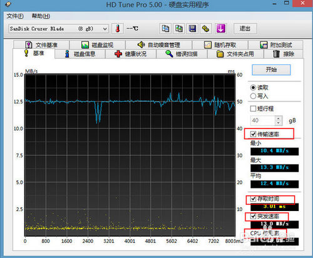
Task: Increase short stroke value with up arrow
Action: [x=278, y=118]
